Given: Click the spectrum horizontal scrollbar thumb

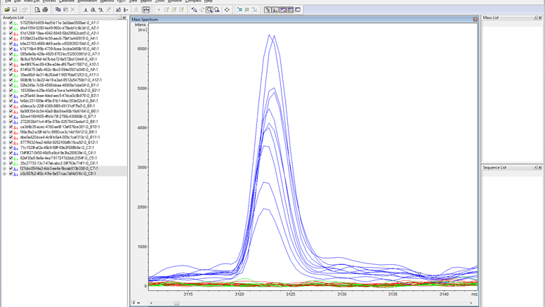Looking at the screenshot, I should (x=176, y=303).
